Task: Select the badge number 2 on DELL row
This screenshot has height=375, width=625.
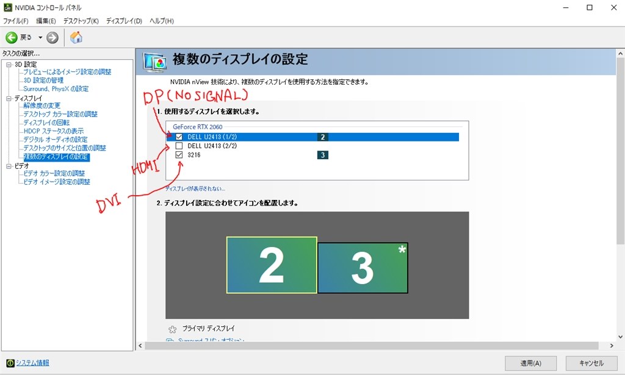Action: [x=322, y=137]
